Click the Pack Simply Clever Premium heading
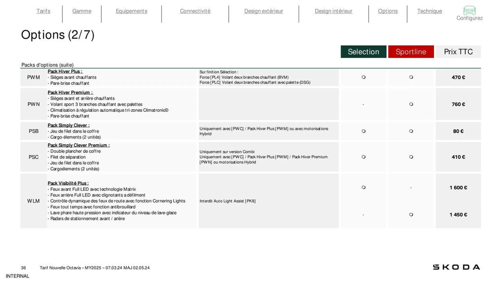The width and height of the screenshot is (501, 281). [79, 145]
